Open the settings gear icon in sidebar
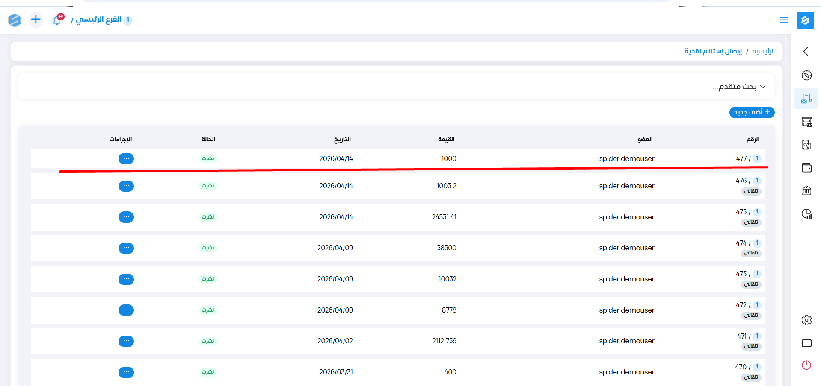The height and width of the screenshot is (386, 821). 806,320
